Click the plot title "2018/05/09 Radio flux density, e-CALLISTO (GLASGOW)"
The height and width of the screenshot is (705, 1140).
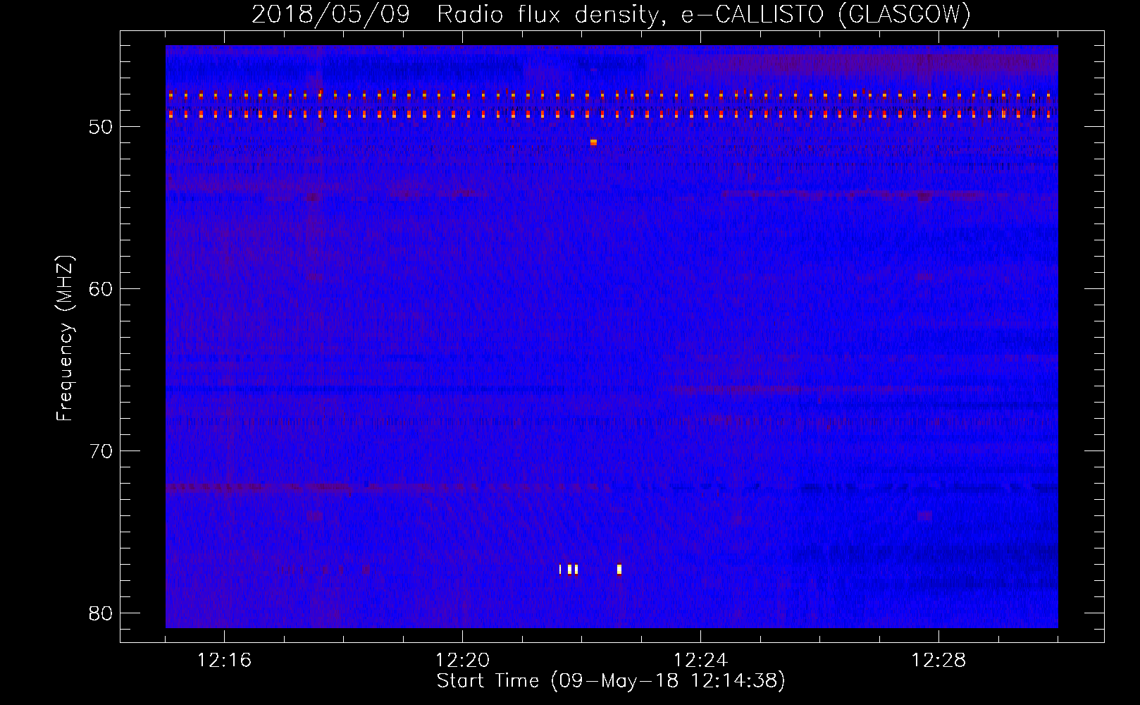point(611,14)
